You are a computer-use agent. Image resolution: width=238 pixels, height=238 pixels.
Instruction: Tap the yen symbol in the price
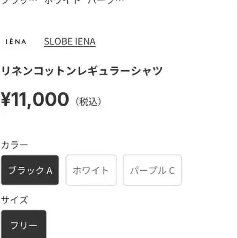pyautogui.click(x=5, y=100)
